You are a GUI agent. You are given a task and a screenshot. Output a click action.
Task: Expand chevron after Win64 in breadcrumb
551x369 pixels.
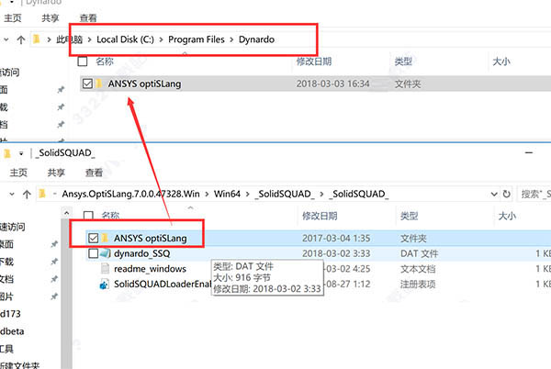click(x=247, y=195)
